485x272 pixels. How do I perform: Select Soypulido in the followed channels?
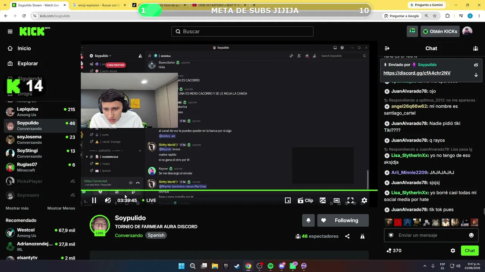point(40,126)
